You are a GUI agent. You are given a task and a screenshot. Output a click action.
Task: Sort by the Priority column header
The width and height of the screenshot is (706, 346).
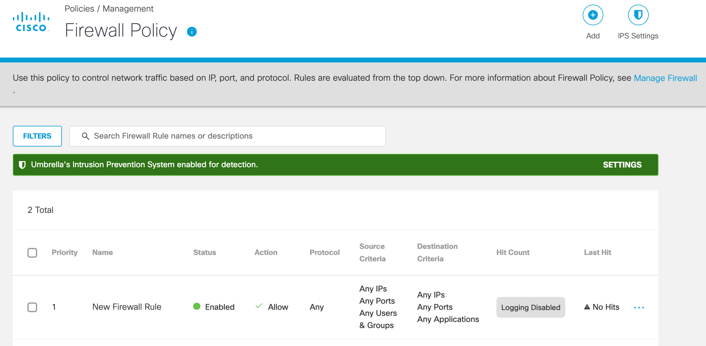click(x=65, y=252)
